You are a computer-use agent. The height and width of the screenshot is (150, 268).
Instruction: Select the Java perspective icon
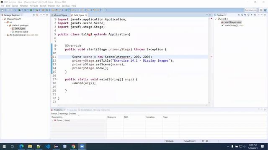click(265, 10)
